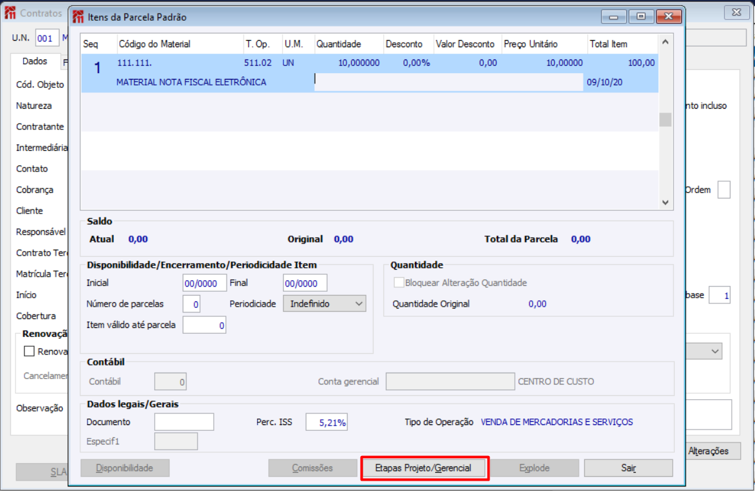Click the items grid scroll down arrow
This screenshot has height=491, width=755.
click(665, 202)
